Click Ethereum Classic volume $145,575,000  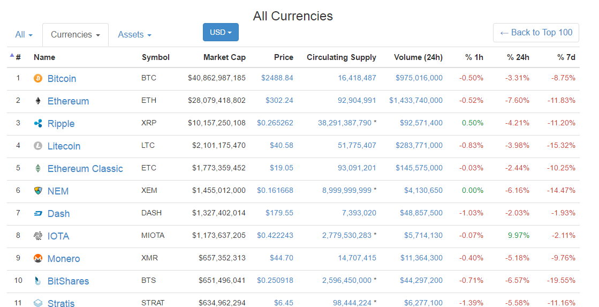point(419,168)
